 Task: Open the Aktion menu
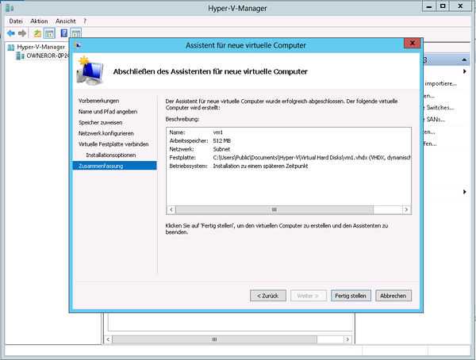[x=39, y=21]
